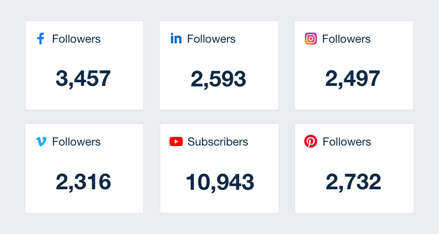Select the LinkedIn Followers label
The height and width of the screenshot is (234, 439).
[x=211, y=39]
